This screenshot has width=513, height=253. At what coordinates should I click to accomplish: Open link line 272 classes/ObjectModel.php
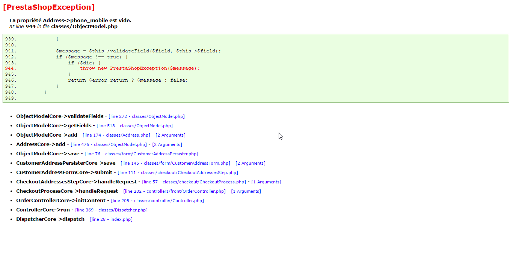[x=146, y=116]
